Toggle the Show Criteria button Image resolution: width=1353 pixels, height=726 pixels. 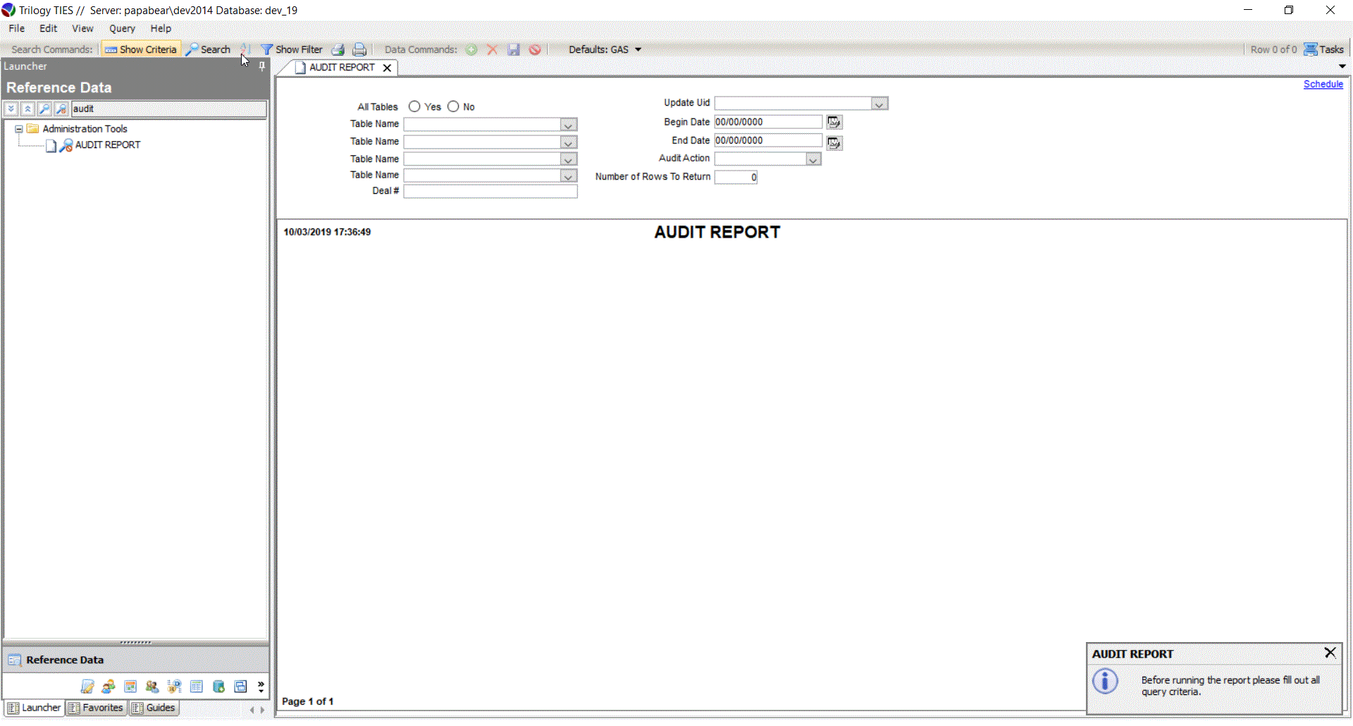(x=141, y=49)
